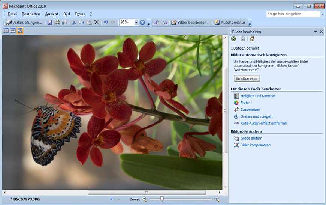The width and height of the screenshot is (326, 205).
Task: Cut using the scissors icon
Action: [74, 22]
